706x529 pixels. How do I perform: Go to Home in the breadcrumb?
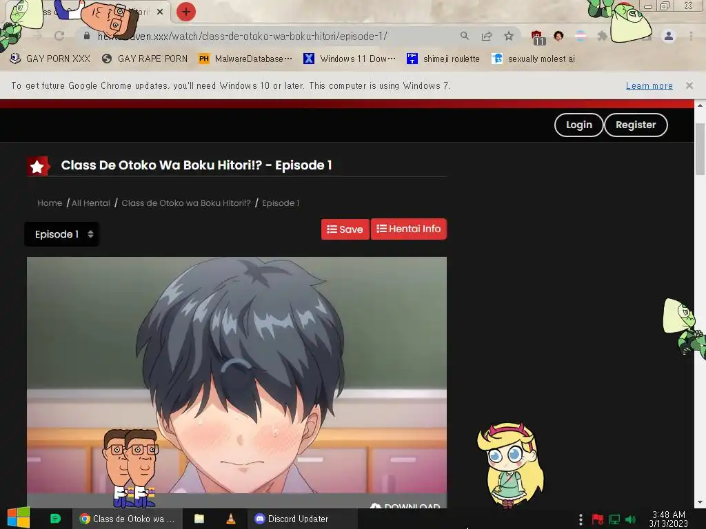[x=50, y=203]
